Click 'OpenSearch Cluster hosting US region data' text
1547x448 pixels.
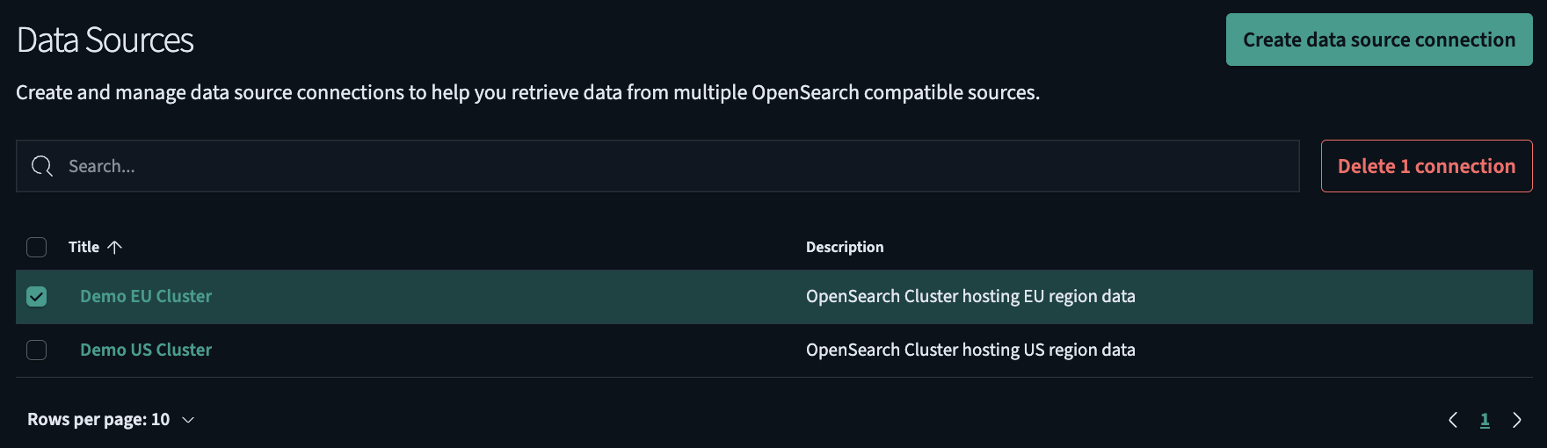[x=970, y=350]
